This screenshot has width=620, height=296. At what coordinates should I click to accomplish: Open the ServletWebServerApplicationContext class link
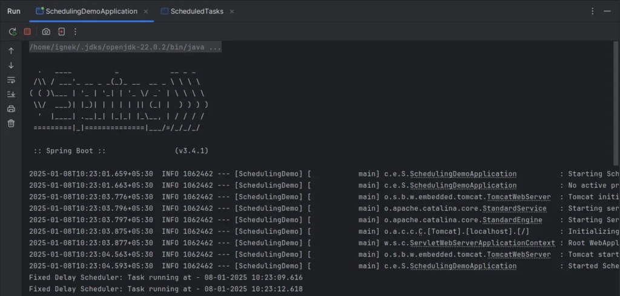click(483, 243)
